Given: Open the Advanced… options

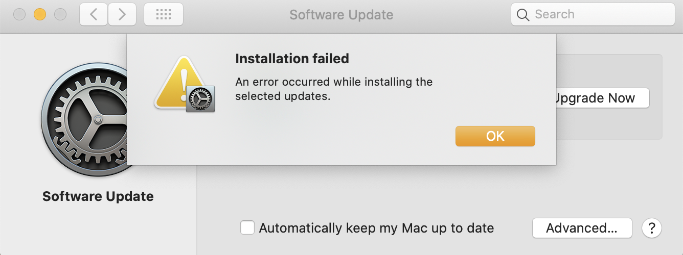Looking at the screenshot, I should (x=582, y=227).
